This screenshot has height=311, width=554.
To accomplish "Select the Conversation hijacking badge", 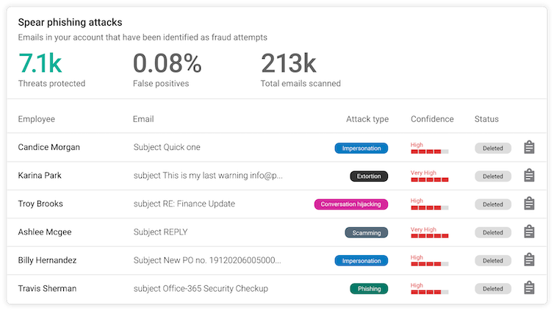I will (x=351, y=204).
